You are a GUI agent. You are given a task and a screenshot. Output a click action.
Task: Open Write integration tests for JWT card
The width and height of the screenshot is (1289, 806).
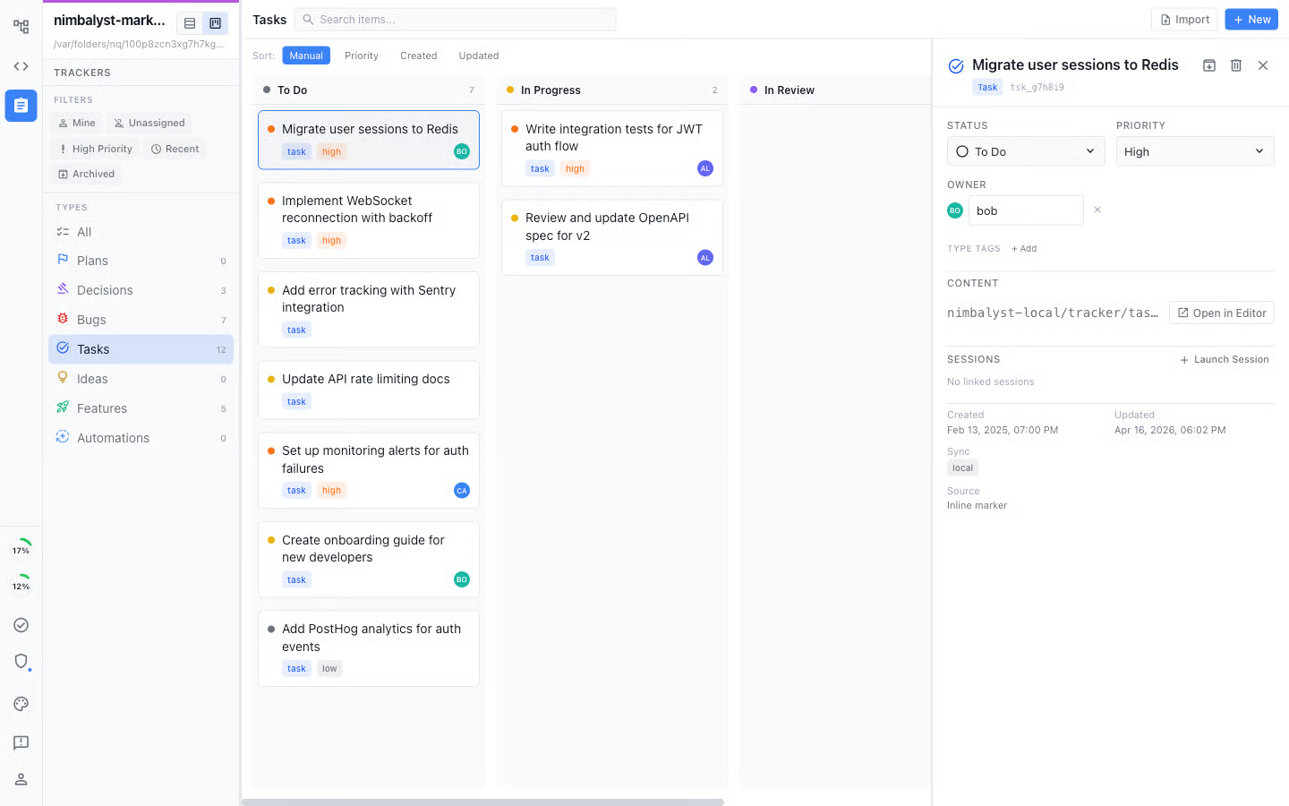[x=612, y=149]
